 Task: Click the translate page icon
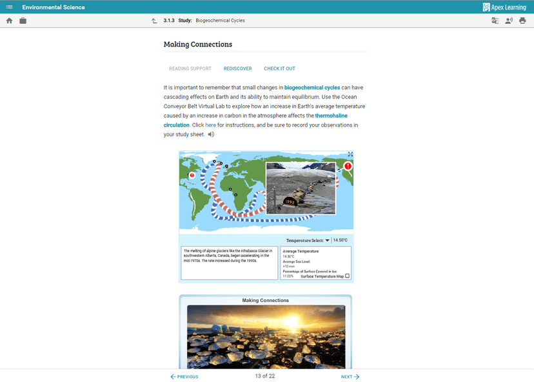[x=495, y=21]
